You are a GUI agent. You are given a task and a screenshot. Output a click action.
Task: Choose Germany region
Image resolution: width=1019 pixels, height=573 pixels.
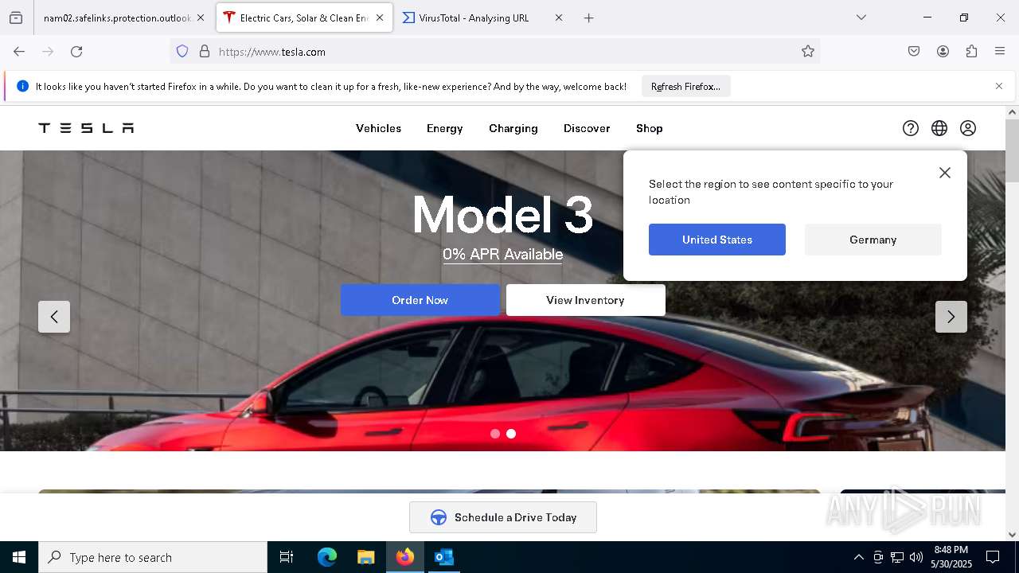tap(873, 240)
